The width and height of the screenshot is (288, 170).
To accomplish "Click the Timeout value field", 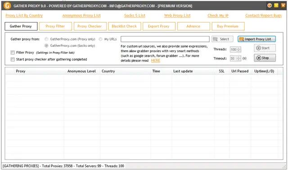I will (233, 58).
